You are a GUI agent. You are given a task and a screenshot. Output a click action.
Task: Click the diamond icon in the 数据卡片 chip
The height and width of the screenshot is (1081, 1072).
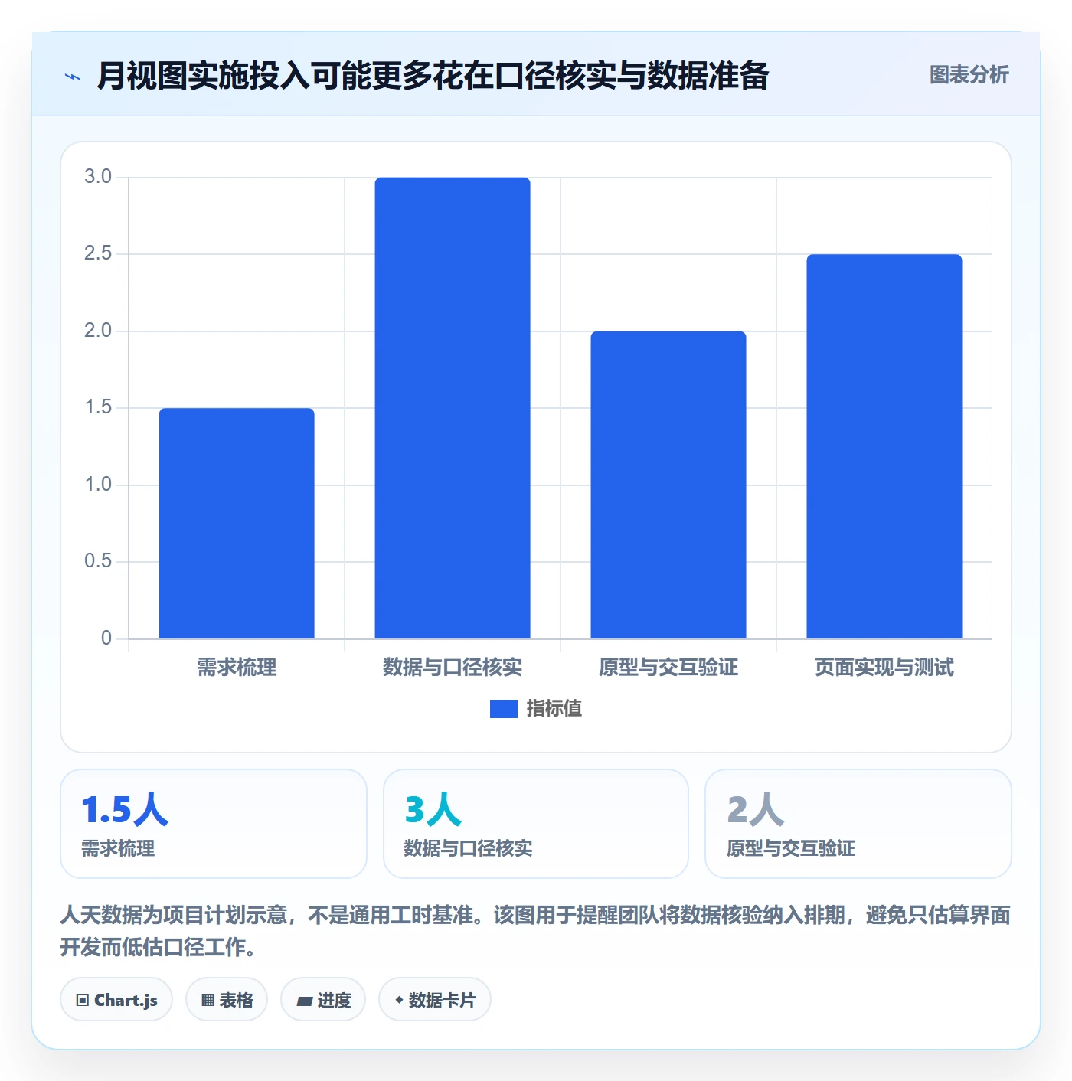(399, 1000)
